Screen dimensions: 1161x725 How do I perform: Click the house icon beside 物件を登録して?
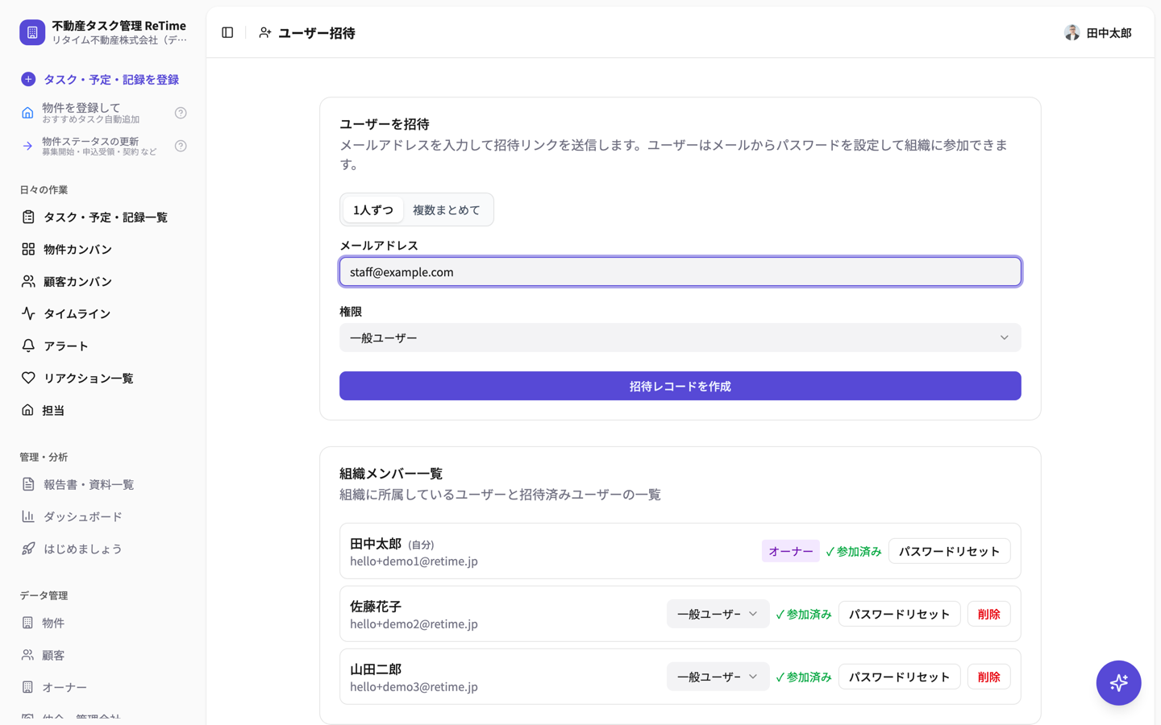27,113
